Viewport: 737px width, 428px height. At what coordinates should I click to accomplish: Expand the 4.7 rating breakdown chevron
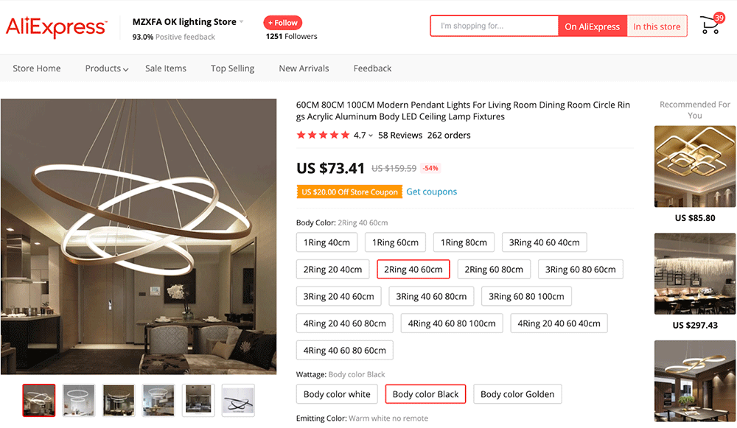pos(371,136)
